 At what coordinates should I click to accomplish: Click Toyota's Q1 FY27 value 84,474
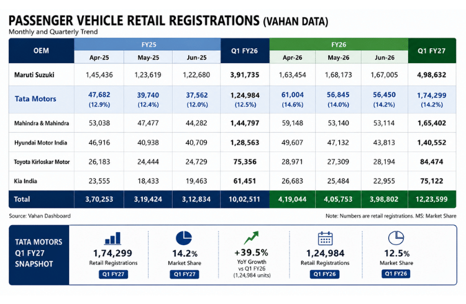tap(432, 162)
